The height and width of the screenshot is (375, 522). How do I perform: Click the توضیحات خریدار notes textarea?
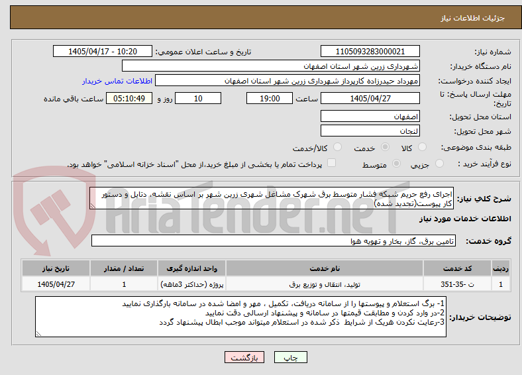click(x=240, y=317)
